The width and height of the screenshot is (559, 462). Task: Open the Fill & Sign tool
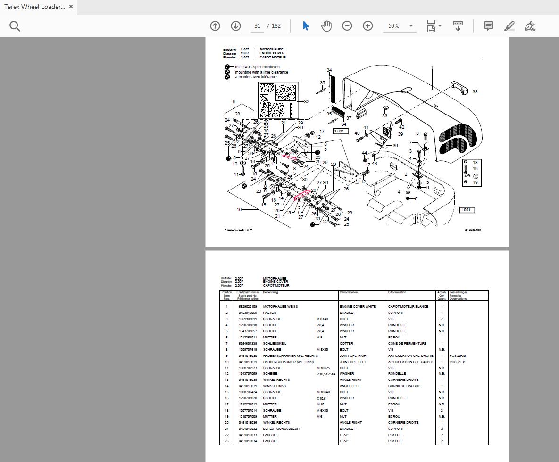(529, 26)
